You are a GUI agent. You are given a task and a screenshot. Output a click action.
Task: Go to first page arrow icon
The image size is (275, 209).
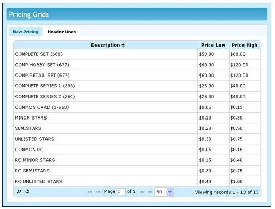90,192
